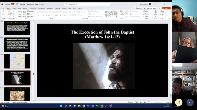
Task: Select the star shape in shapes gallery
Action: click(x=116, y=16)
